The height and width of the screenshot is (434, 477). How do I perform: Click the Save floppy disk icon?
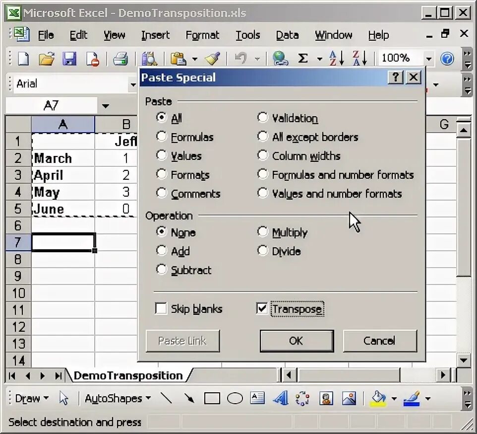(69, 58)
